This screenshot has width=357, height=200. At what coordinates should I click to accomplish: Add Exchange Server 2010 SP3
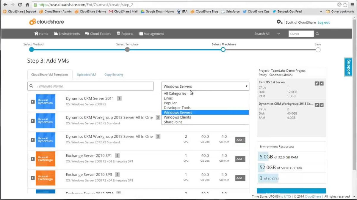(240, 178)
